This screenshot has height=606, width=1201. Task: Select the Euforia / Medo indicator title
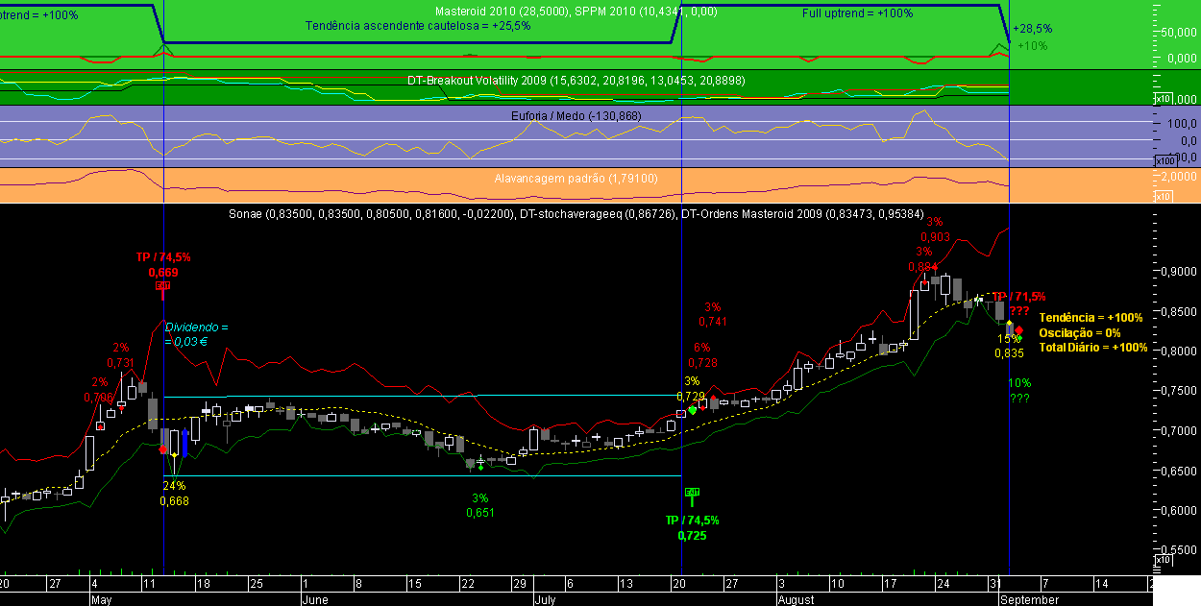(x=576, y=116)
